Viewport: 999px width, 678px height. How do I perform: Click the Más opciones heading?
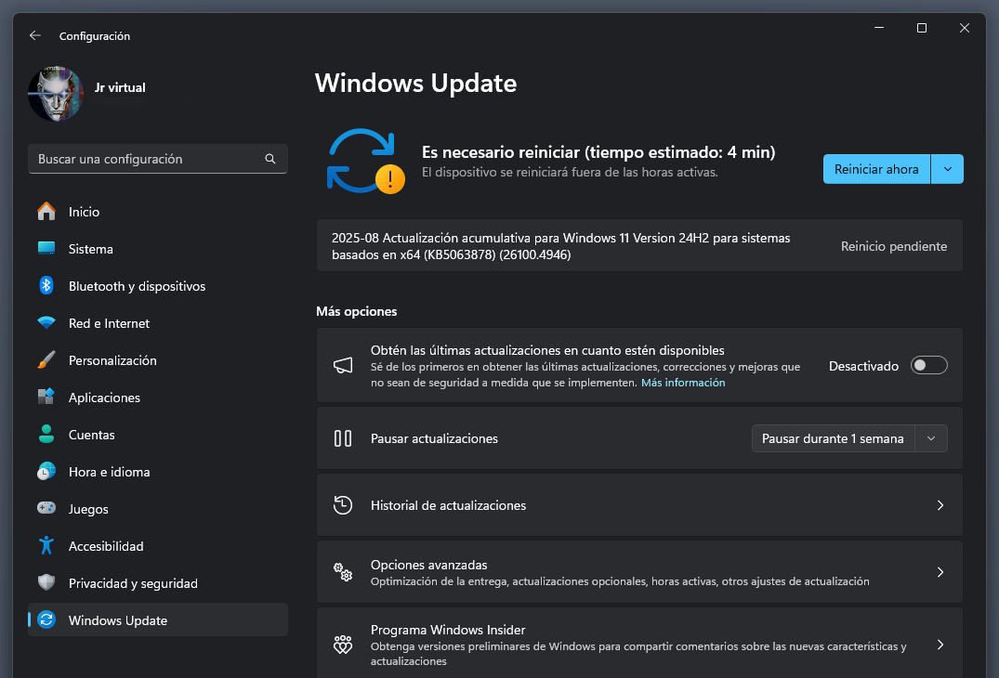pyautogui.click(x=356, y=311)
